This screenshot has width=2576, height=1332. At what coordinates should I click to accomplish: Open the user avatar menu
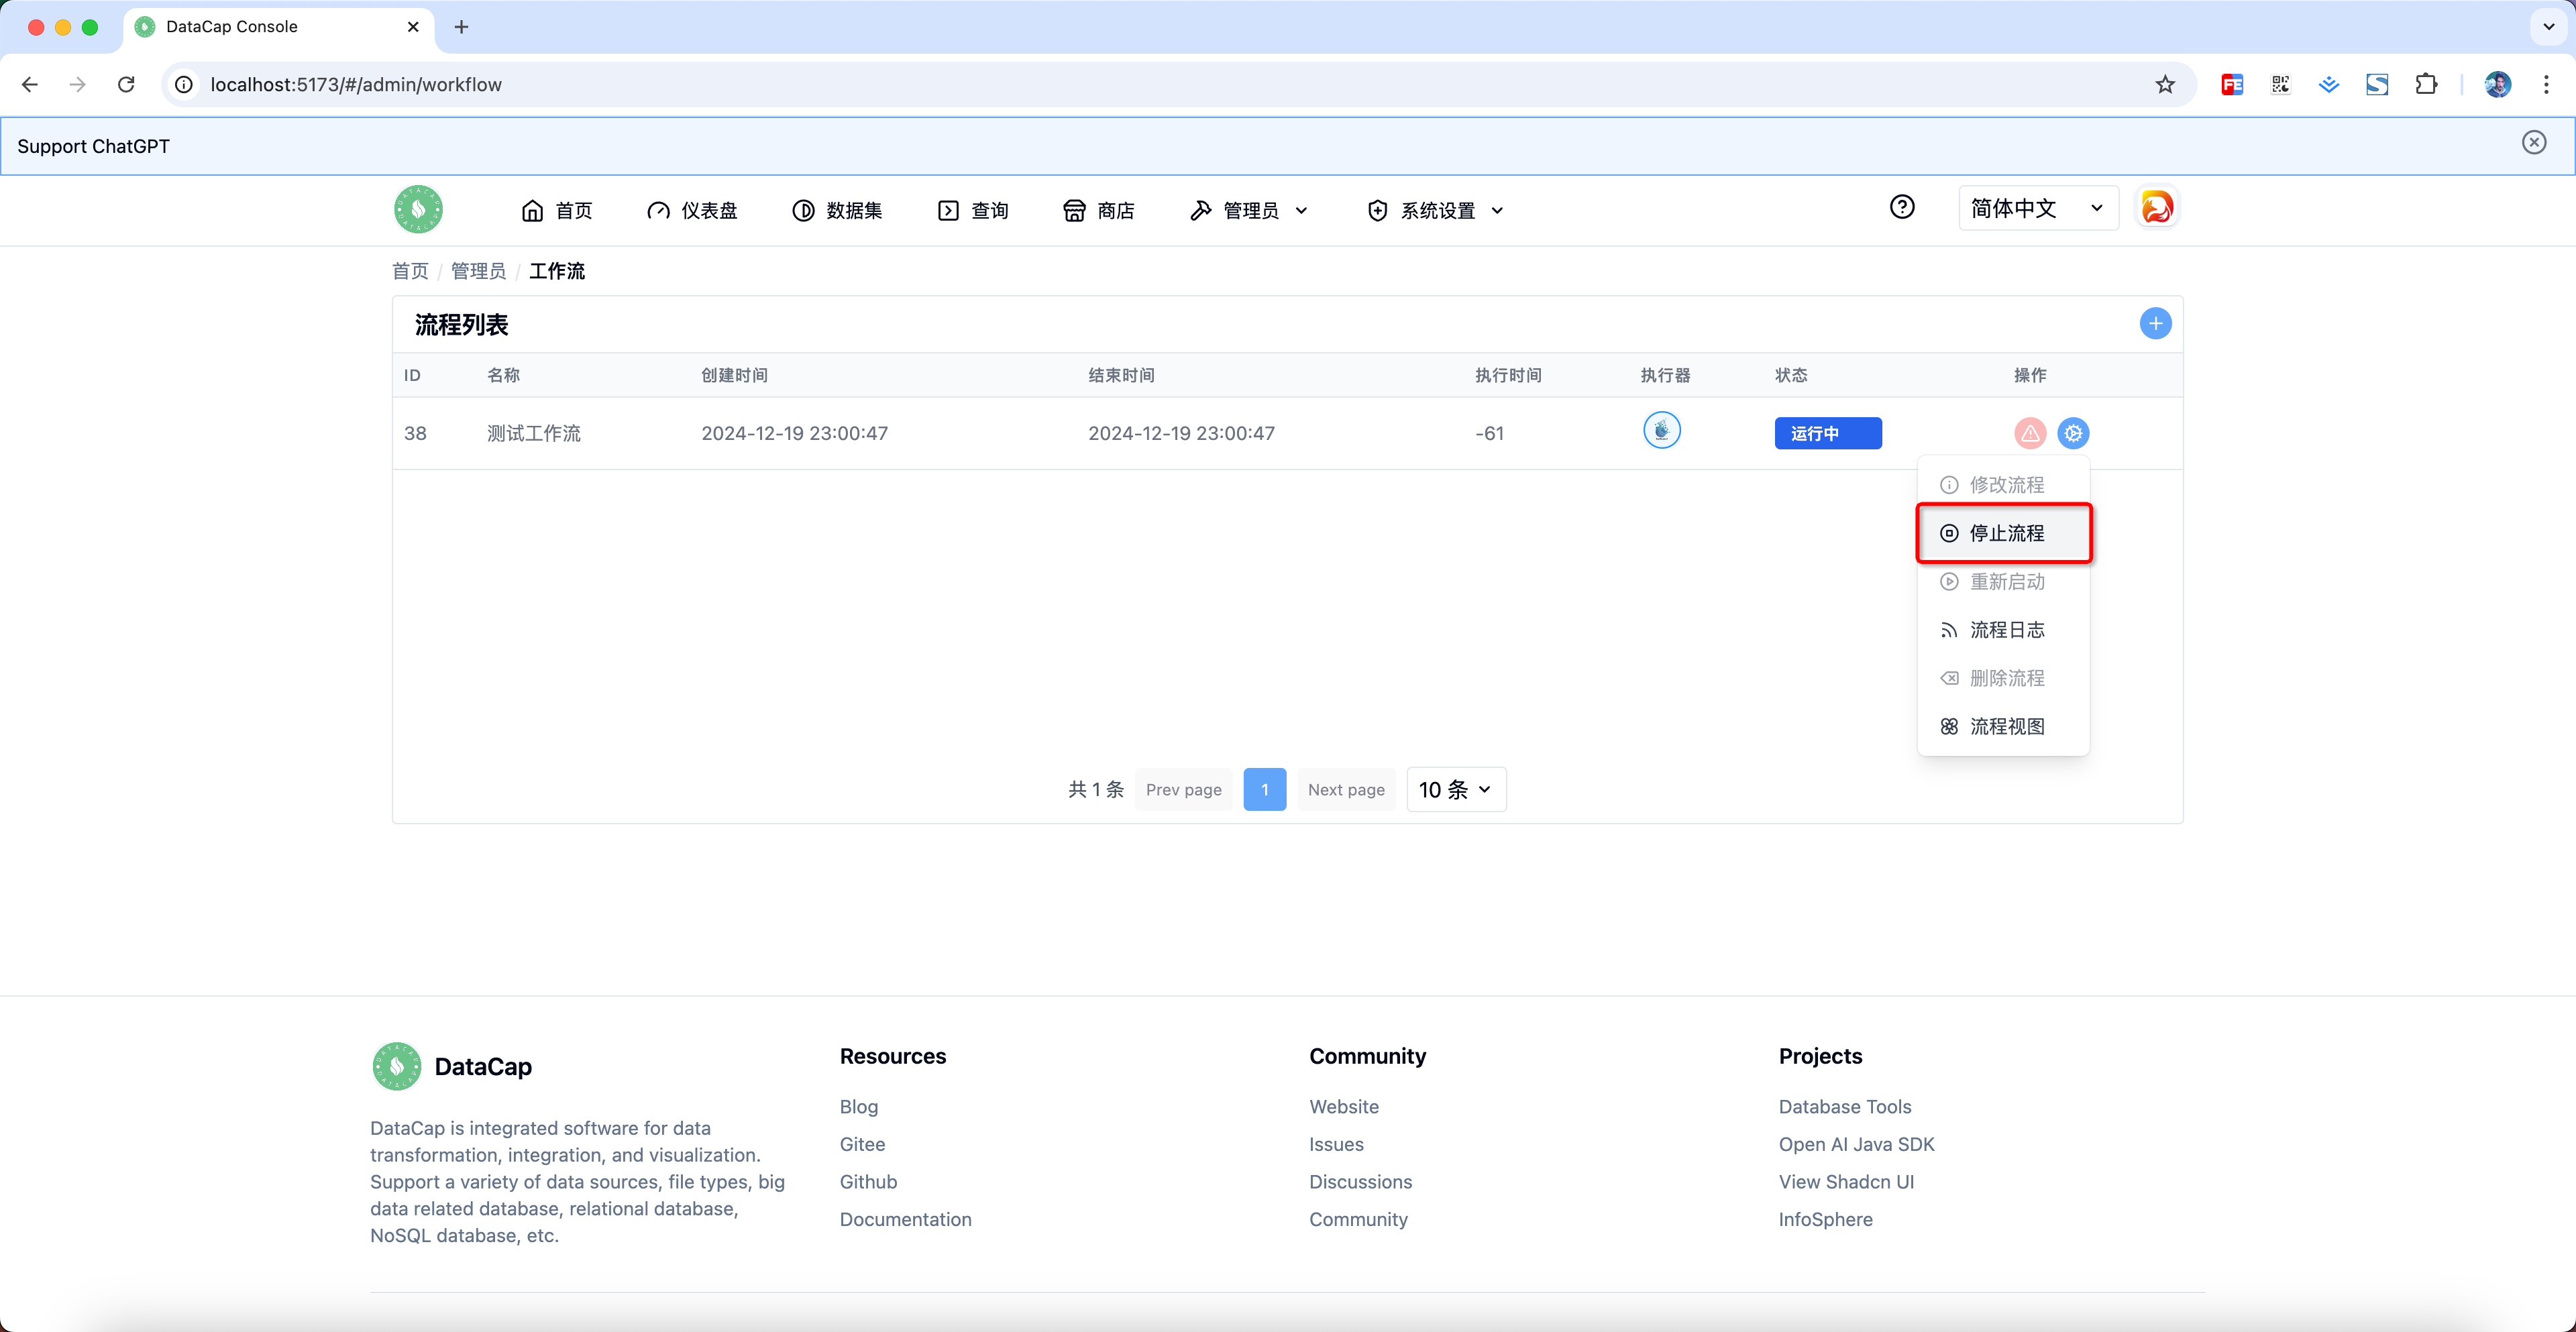2157,208
